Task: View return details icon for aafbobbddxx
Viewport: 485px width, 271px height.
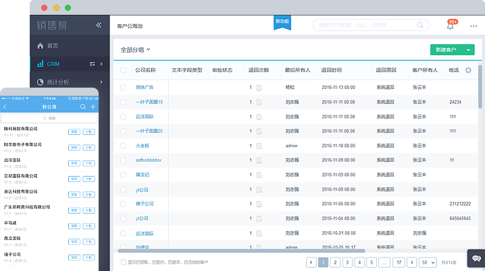Action: pos(259,161)
